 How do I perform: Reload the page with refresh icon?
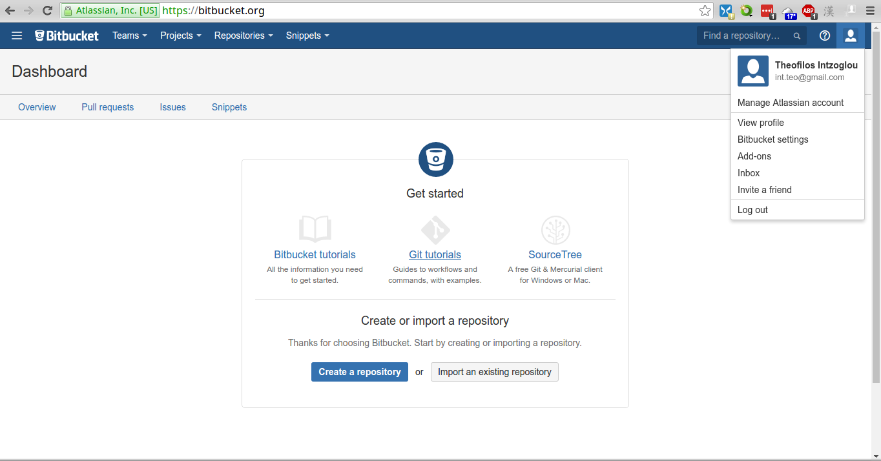coord(47,10)
